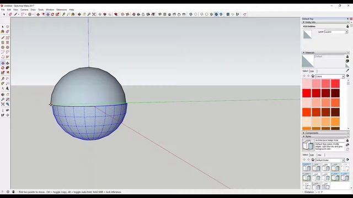The image size is (353, 198).
Task: Pick the Freehand tool in left toolbar
Action: [7, 38]
